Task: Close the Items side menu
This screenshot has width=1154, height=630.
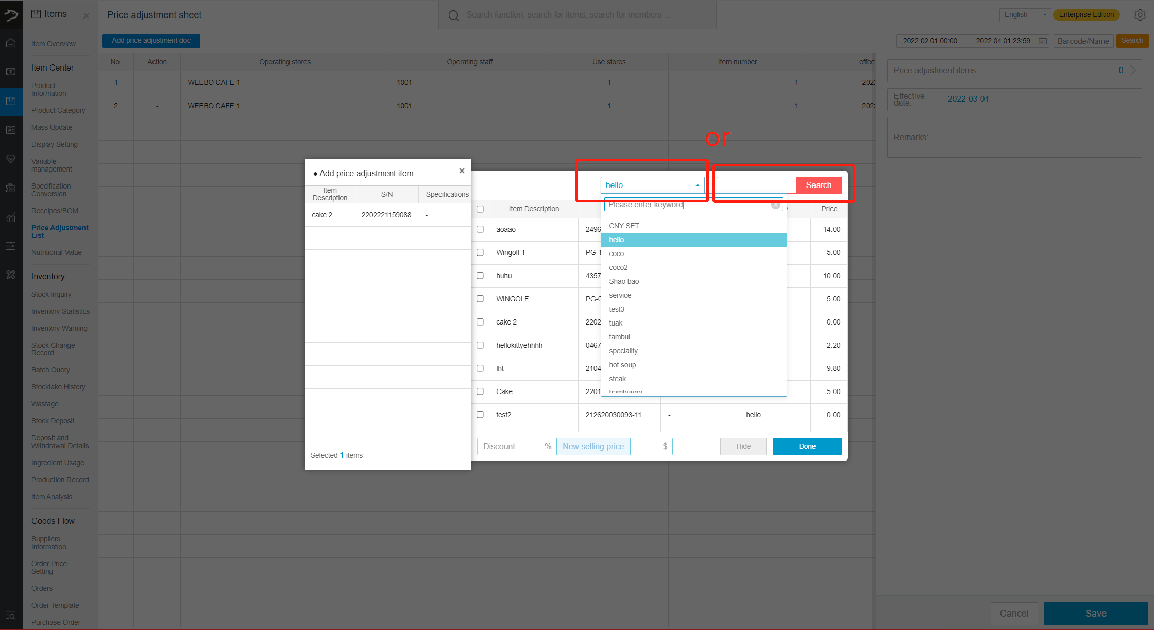Action: 86,15
